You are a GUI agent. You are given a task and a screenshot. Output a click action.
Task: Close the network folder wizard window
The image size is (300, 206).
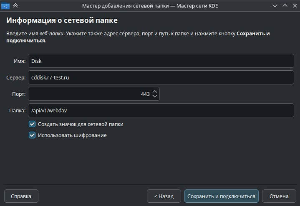click(x=295, y=6)
